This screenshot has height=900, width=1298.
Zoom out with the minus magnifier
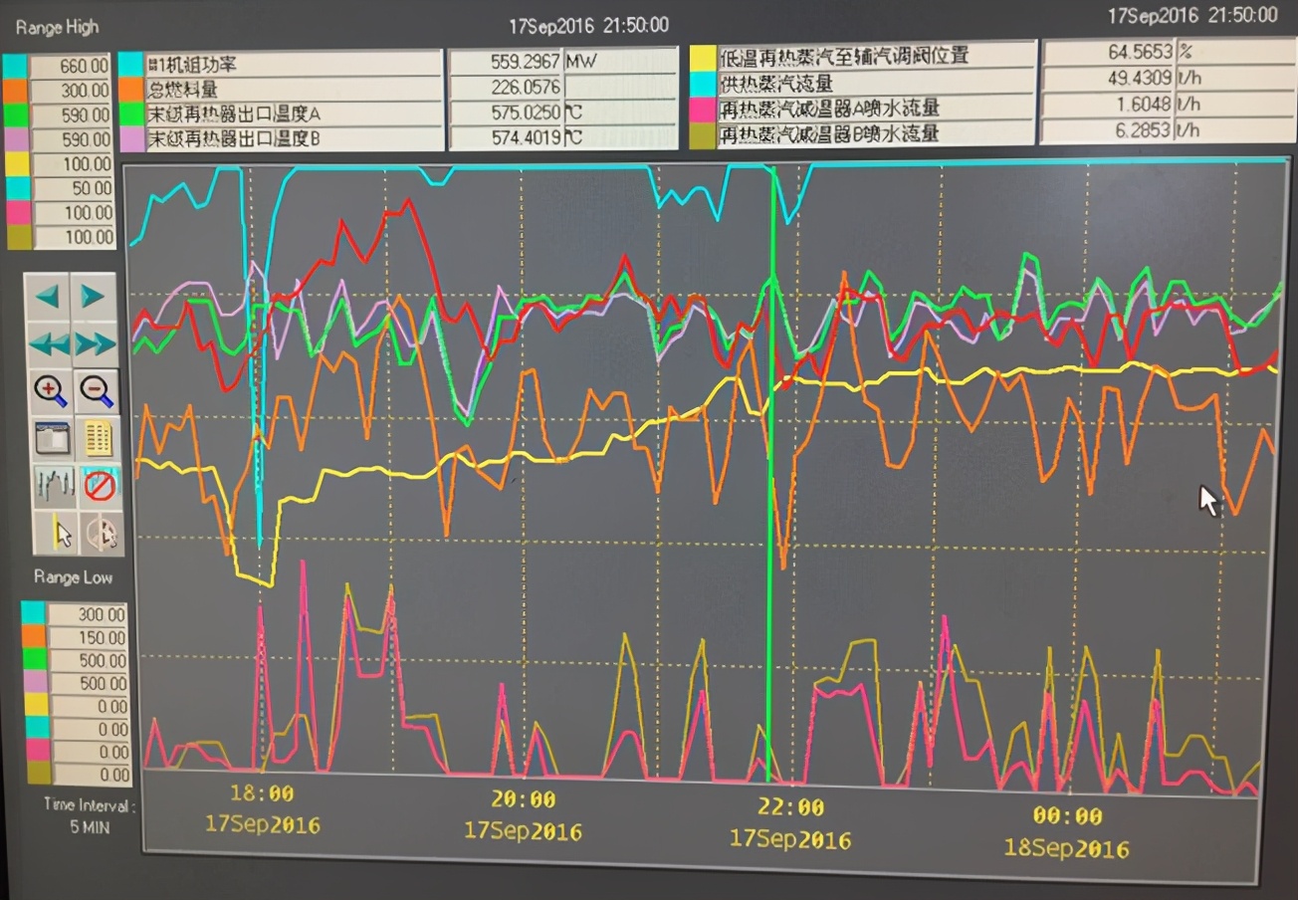[97, 390]
